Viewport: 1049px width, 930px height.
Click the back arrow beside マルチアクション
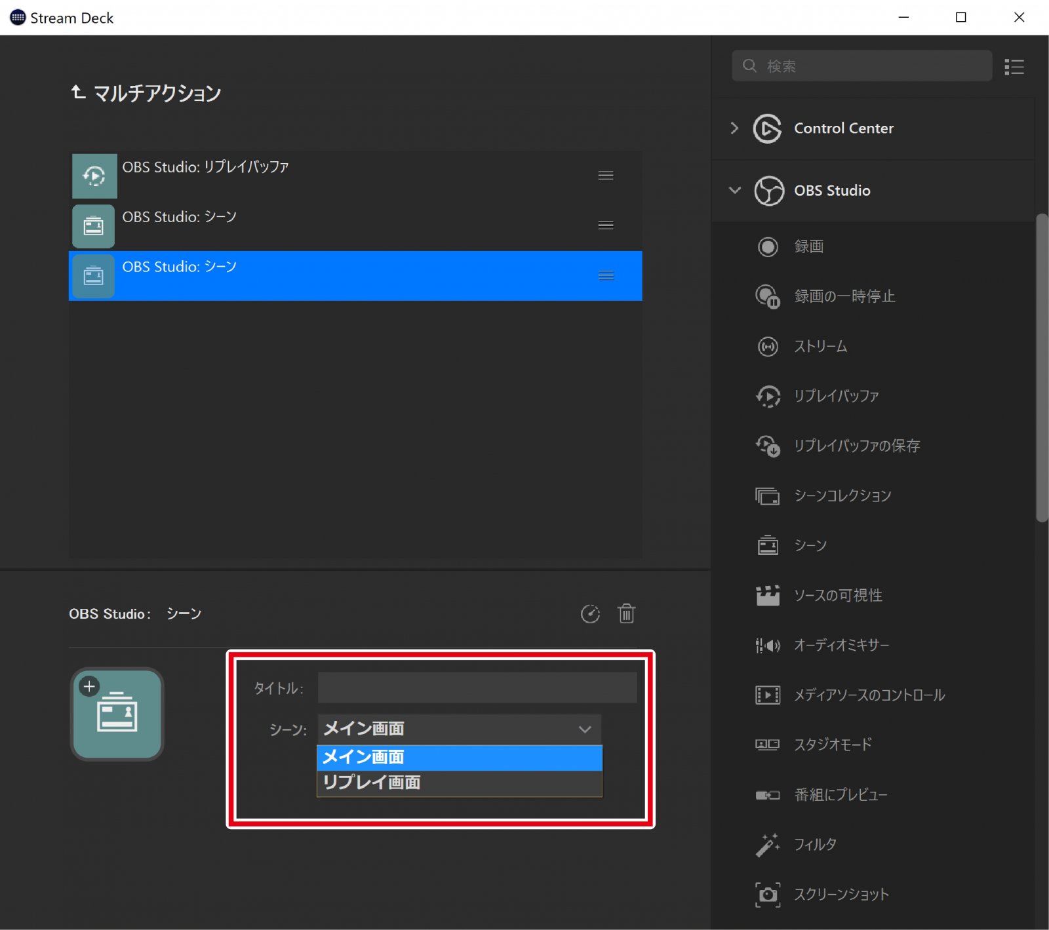pos(78,92)
